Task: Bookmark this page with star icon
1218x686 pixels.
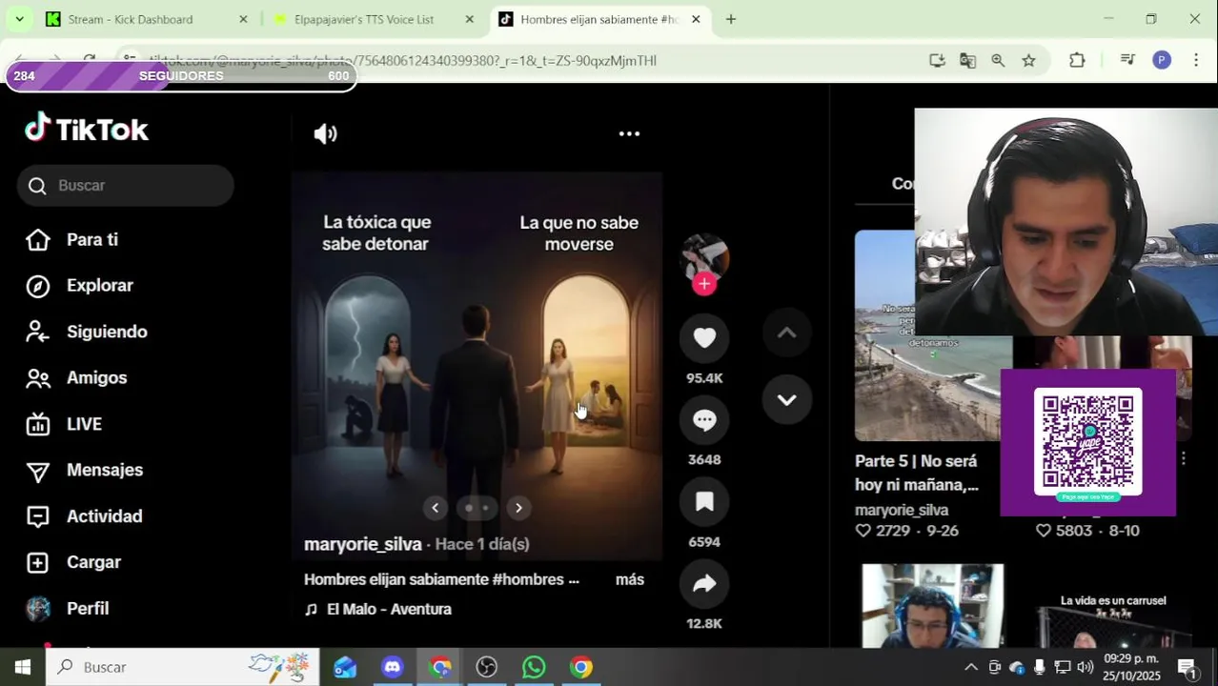Action: coord(1028,60)
